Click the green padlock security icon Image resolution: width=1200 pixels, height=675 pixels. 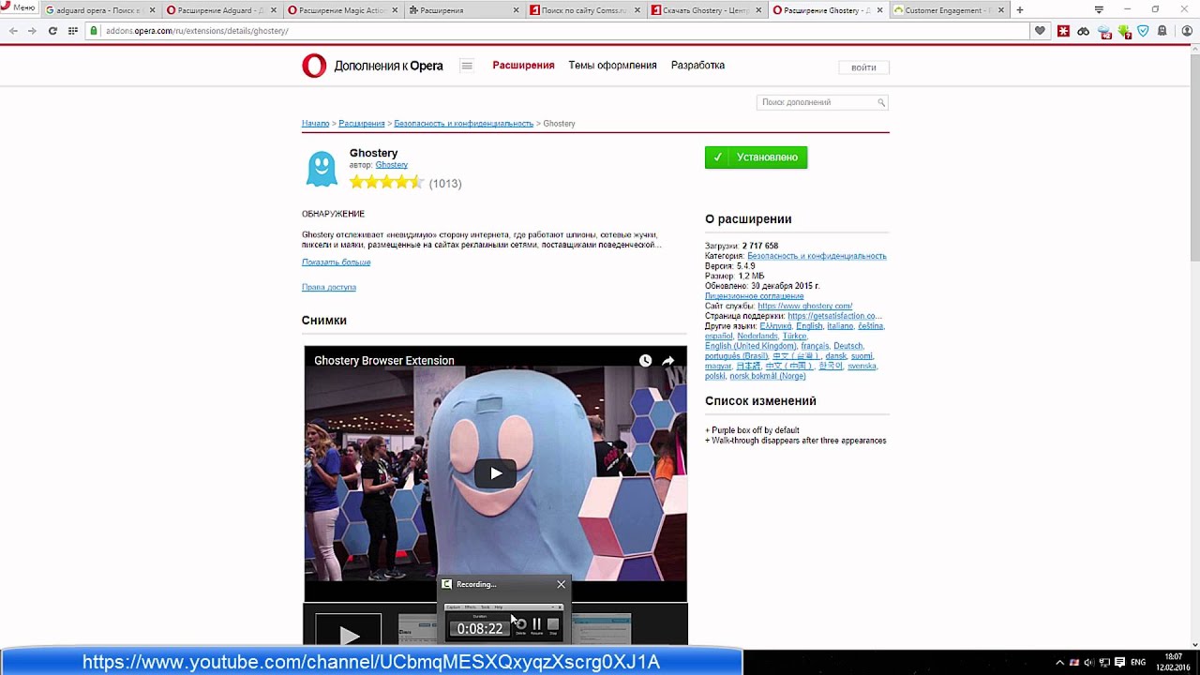pos(95,31)
